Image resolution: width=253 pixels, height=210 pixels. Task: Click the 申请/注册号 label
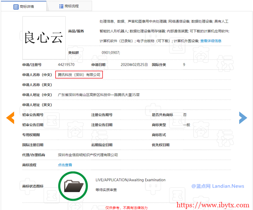[x=32, y=65]
